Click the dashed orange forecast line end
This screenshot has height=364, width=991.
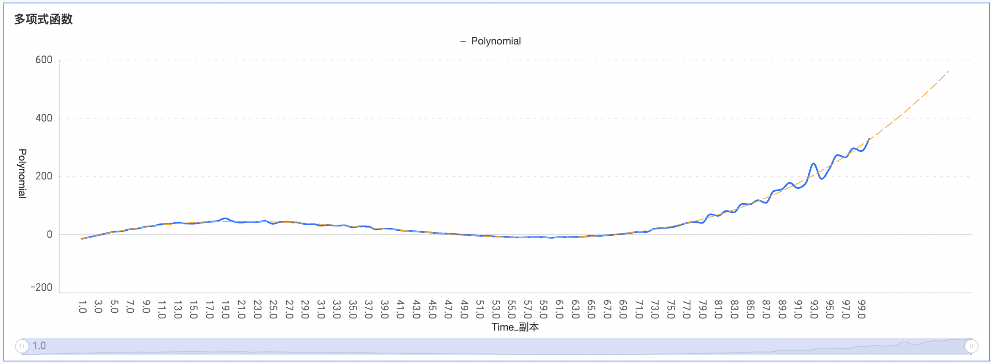click(x=948, y=72)
